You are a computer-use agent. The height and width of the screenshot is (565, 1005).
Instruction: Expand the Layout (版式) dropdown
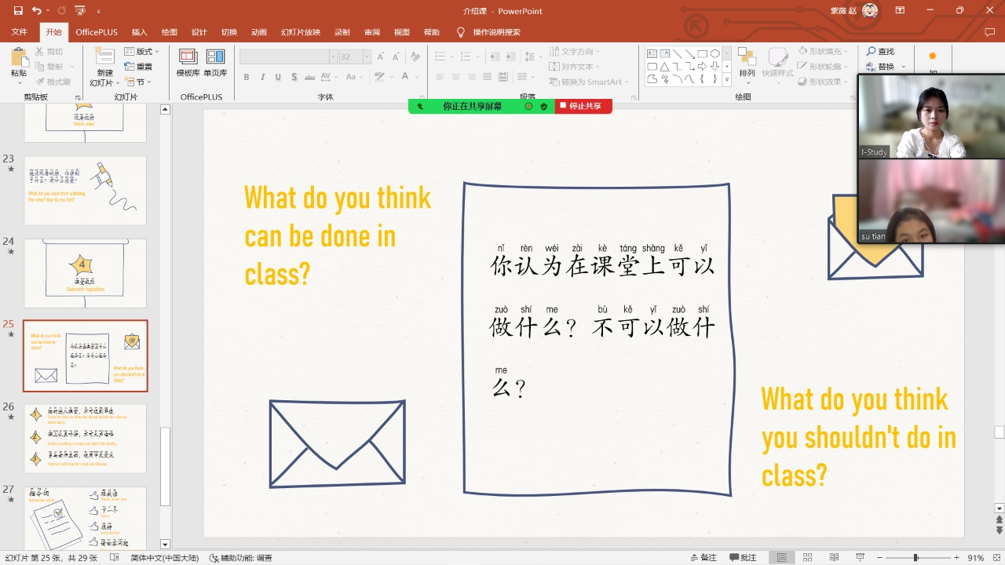142,52
